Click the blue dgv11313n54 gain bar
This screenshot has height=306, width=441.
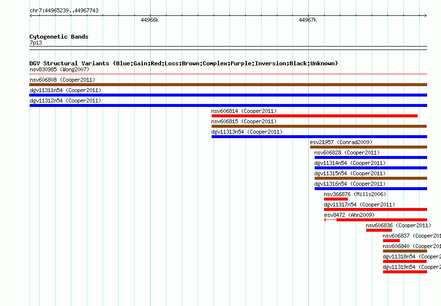pos(319,137)
